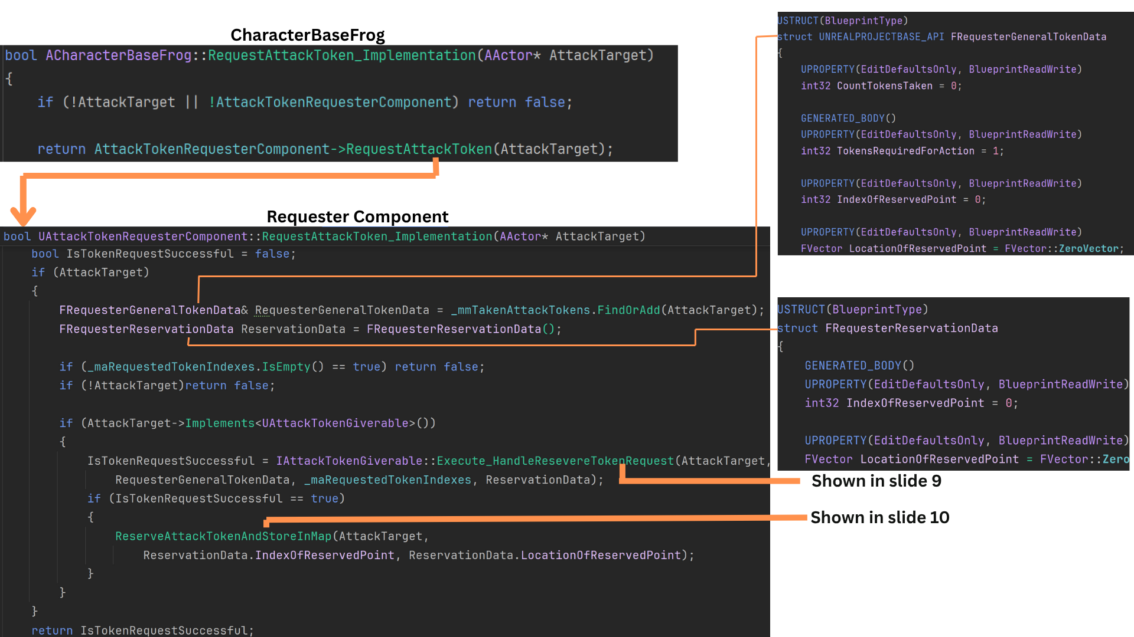Click the CharacterBaseFrog heading
This screenshot has width=1134, height=637.
coord(307,35)
